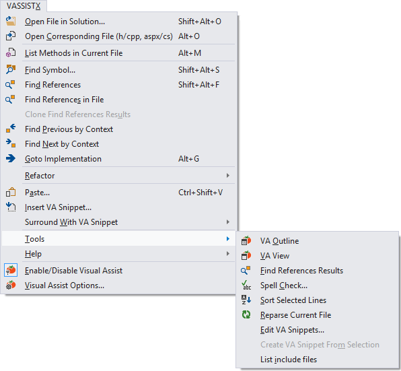Click the Open File in Solution folder icon
The height and width of the screenshot is (371, 401).
point(11,22)
